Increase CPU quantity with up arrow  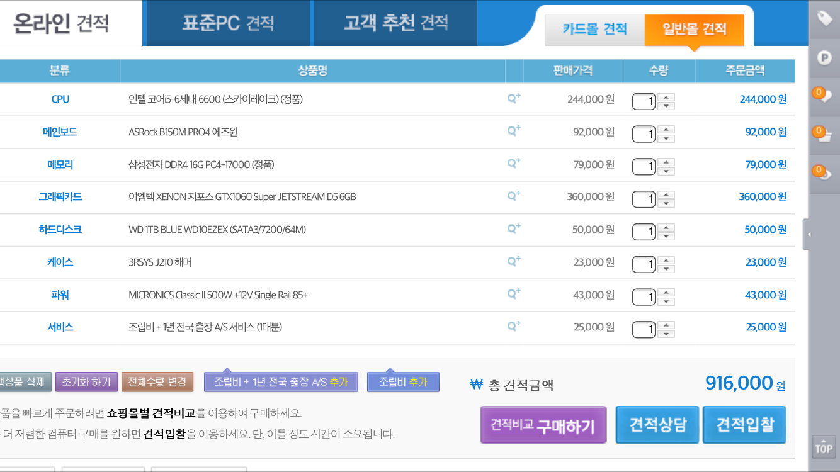(666, 97)
